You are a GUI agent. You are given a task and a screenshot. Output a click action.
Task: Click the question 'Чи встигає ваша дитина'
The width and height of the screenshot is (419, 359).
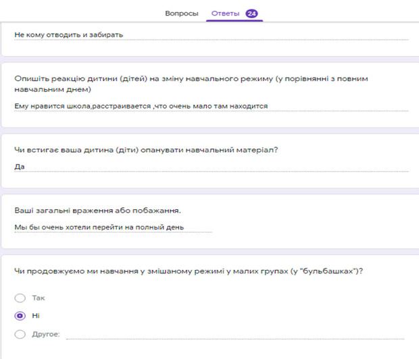(147, 149)
